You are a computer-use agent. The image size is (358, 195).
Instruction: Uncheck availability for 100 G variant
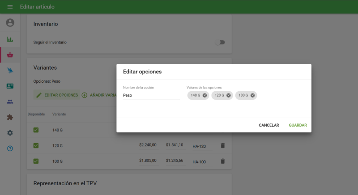click(36, 161)
